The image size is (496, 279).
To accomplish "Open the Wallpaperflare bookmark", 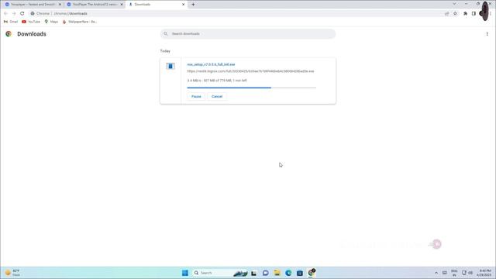I will (x=79, y=22).
